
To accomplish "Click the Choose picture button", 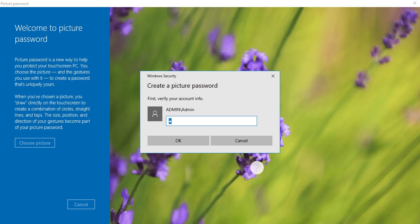I will 35,143.
